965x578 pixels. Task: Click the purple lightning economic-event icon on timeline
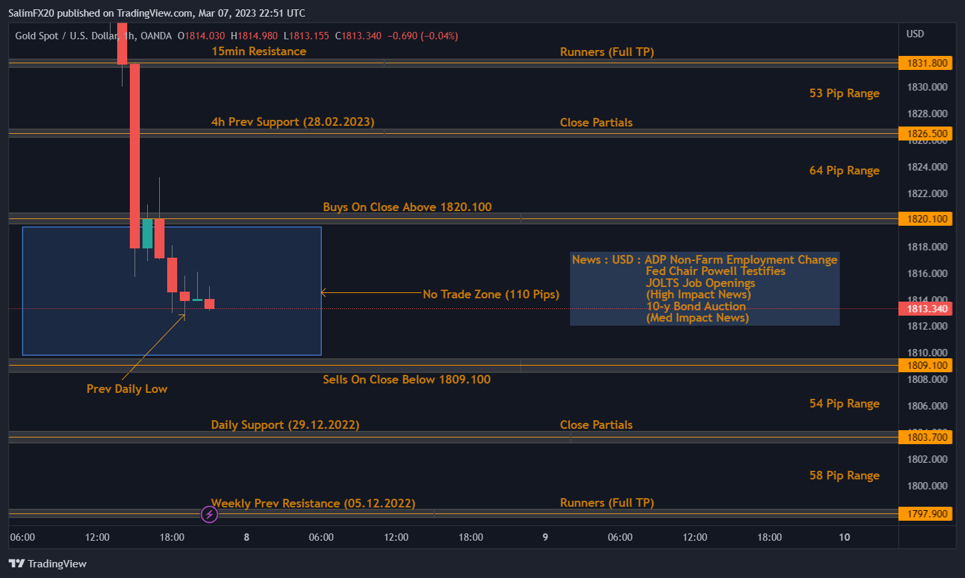click(208, 514)
